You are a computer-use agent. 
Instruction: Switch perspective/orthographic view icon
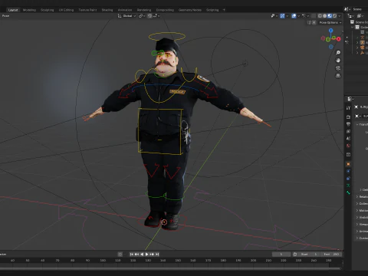point(338,76)
